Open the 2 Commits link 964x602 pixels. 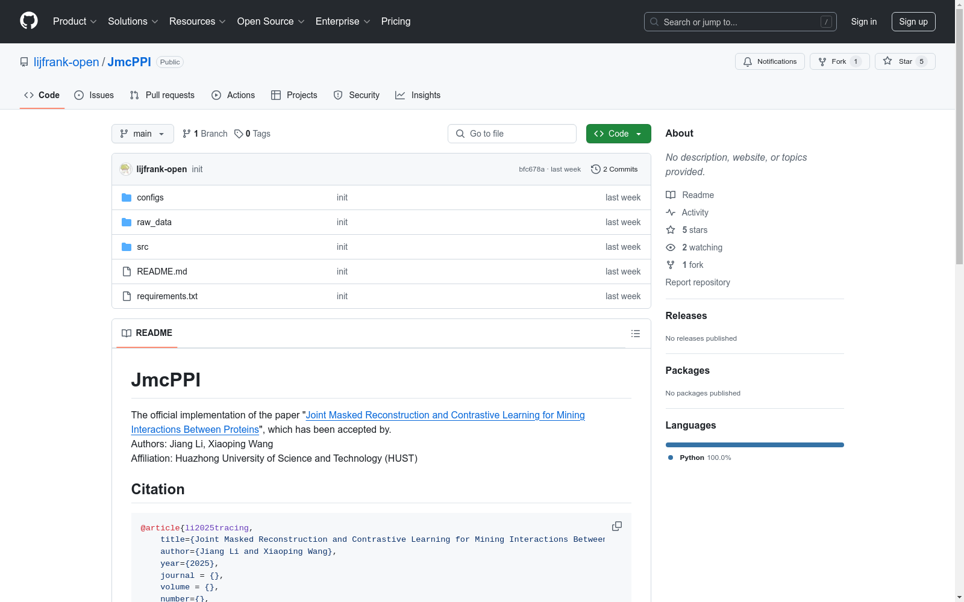tap(615, 169)
